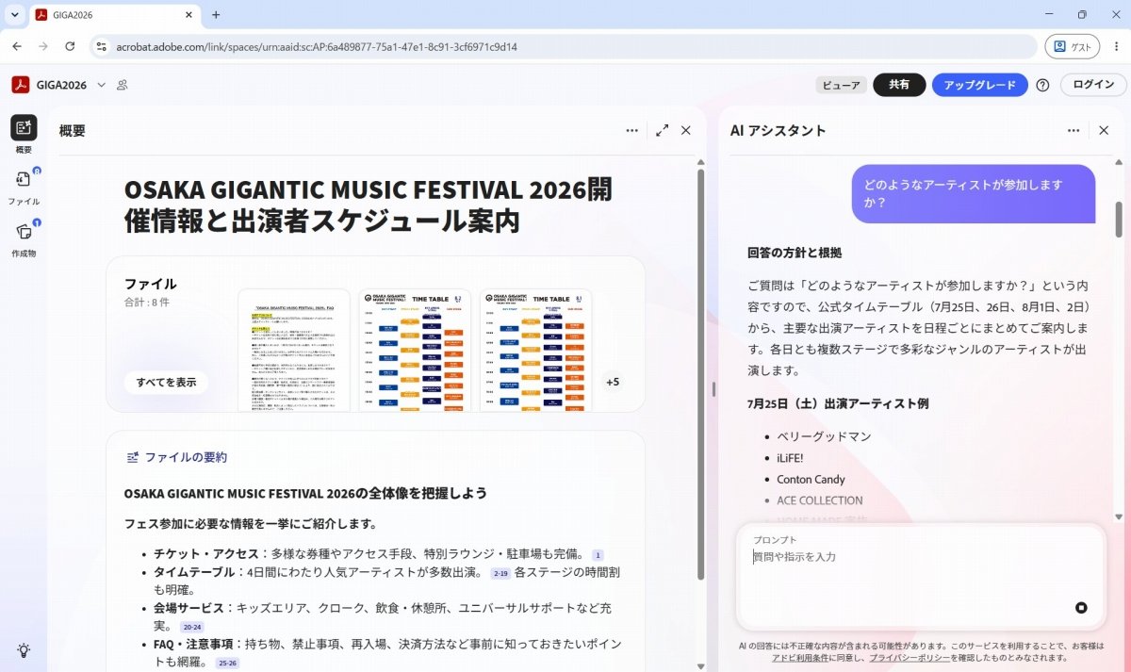Image resolution: width=1131 pixels, height=672 pixels.
Task: Click the browser back arrow
Action: pyautogui.click(x=17, y=46)
